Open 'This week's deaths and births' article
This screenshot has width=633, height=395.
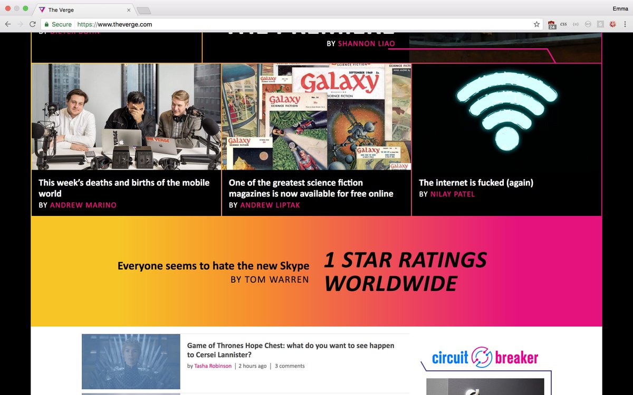[x=124, y=188]
